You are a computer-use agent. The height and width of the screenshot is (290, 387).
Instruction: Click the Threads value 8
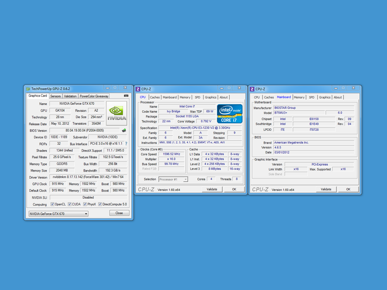click(x=237, y=179)
